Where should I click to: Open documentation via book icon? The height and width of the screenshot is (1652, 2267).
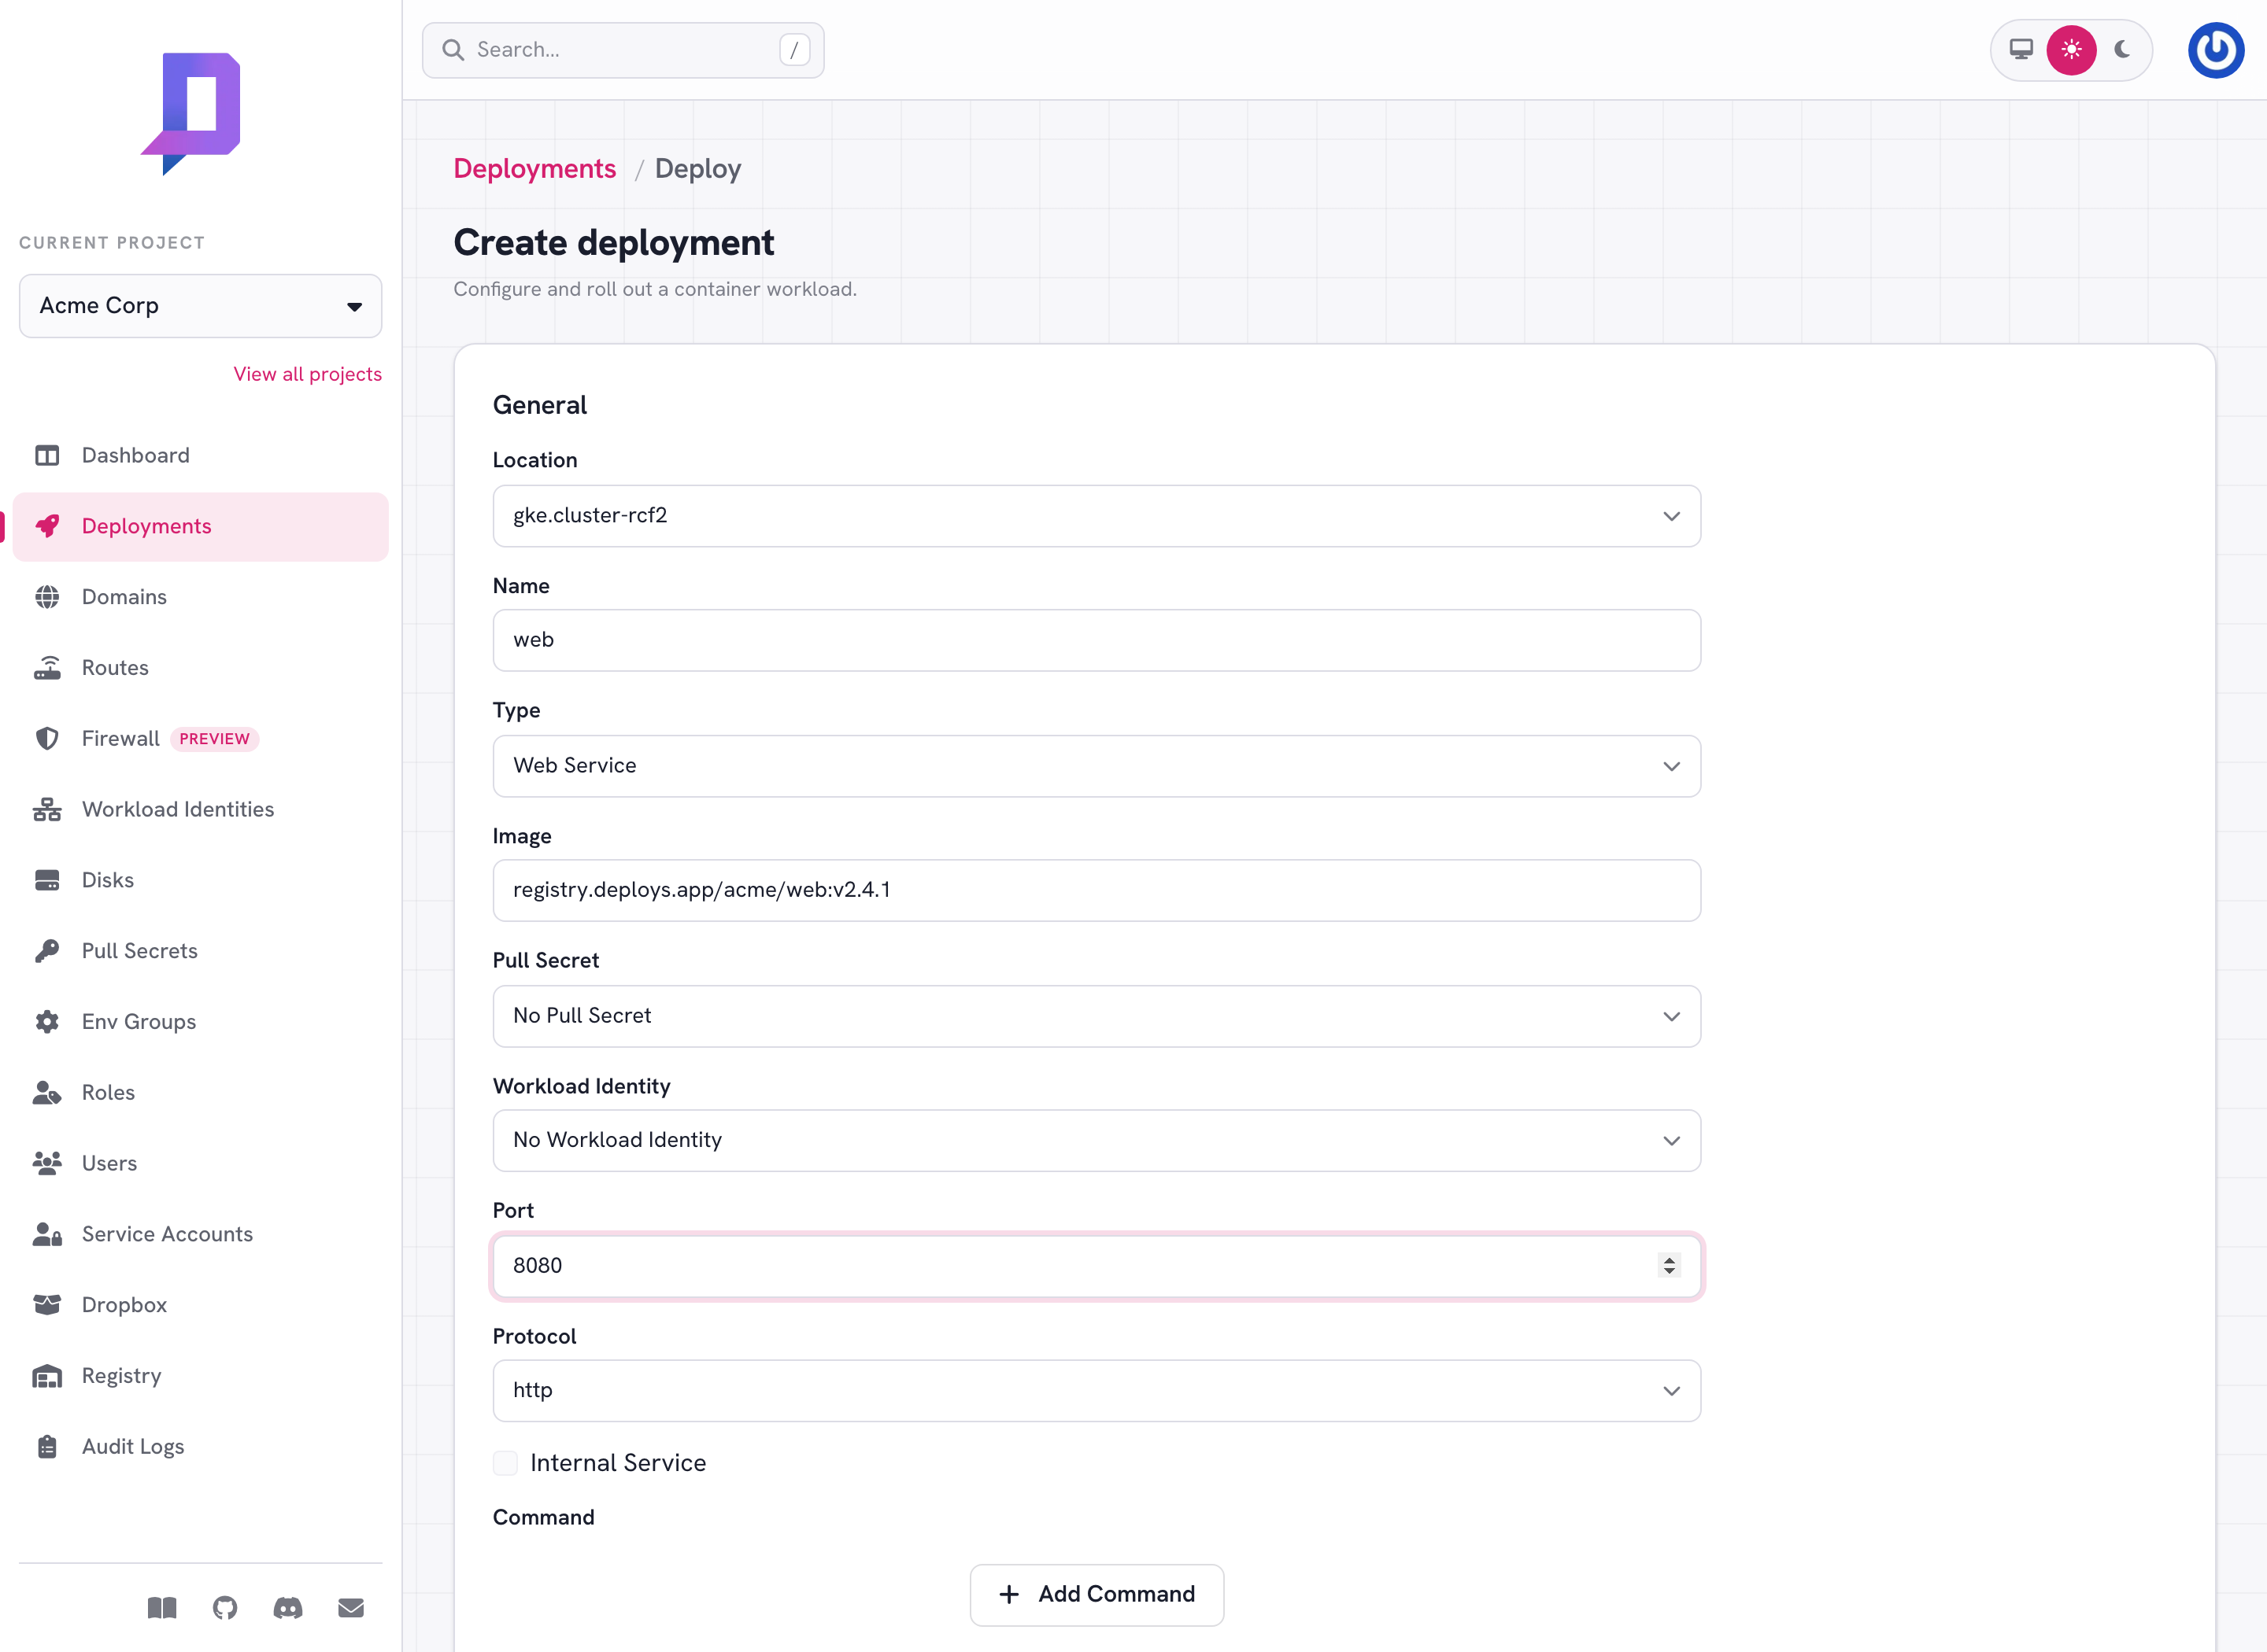[162, 1608]
